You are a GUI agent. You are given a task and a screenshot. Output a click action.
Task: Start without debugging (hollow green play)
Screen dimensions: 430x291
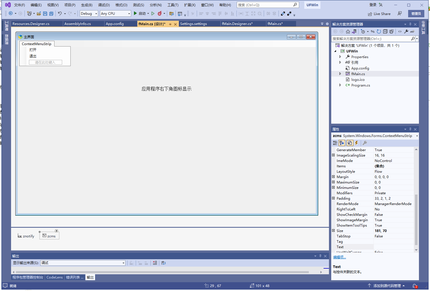153,13
